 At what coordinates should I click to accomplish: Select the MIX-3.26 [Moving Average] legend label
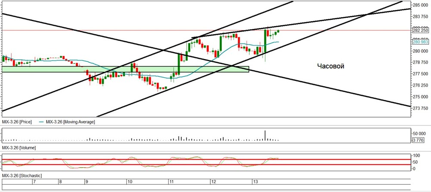pyautogui.click(x=70, y=122)
